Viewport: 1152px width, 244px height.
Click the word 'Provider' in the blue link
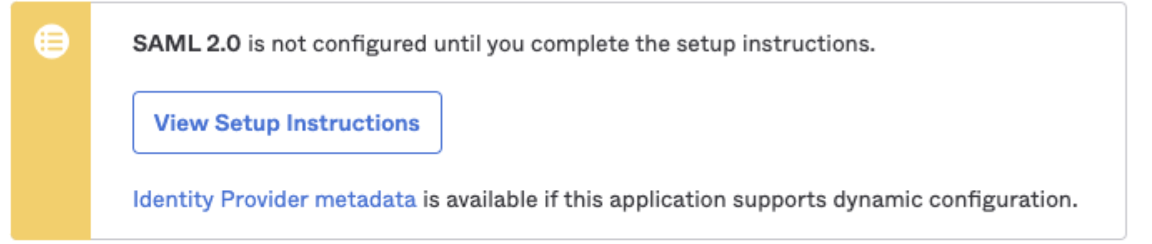tap(264, 199)
